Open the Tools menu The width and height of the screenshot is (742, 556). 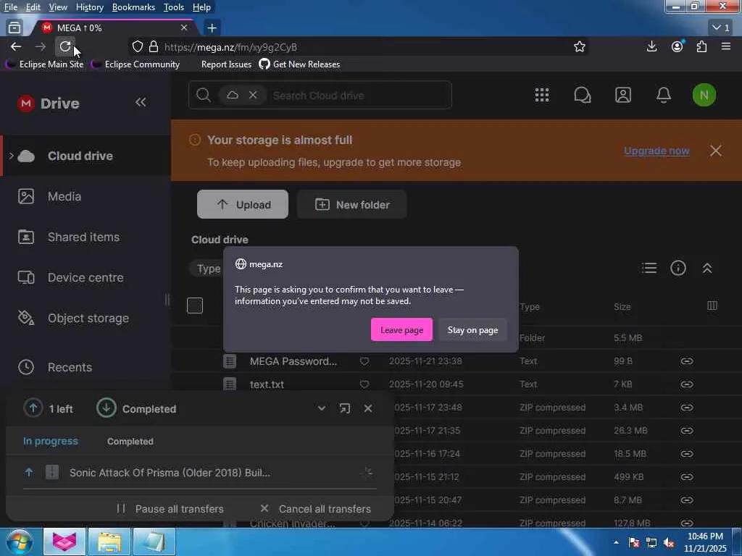click(174, 7)
